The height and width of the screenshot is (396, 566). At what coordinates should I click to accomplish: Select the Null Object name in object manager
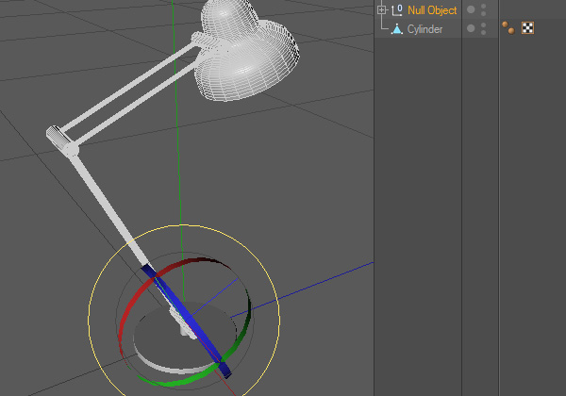point(432,10)
